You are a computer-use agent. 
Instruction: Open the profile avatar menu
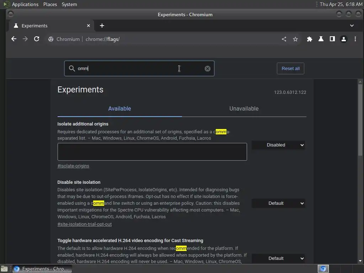344,39
